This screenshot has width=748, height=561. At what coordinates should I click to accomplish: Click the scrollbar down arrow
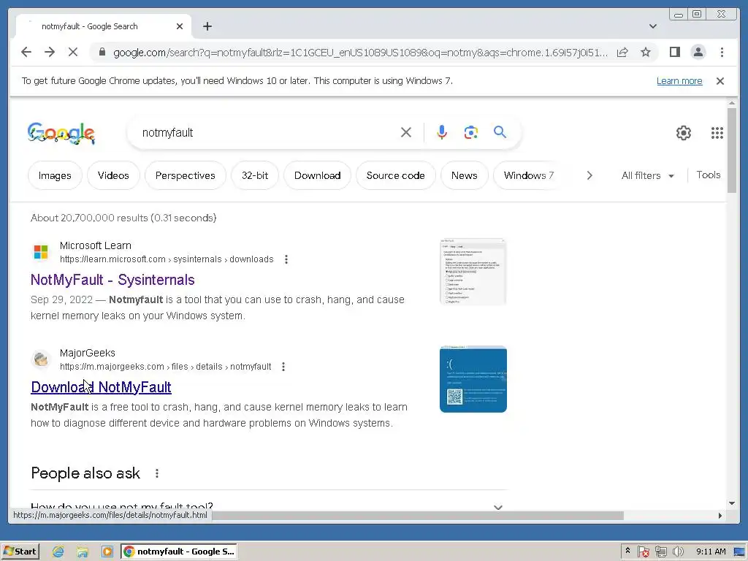click(732, 503)
